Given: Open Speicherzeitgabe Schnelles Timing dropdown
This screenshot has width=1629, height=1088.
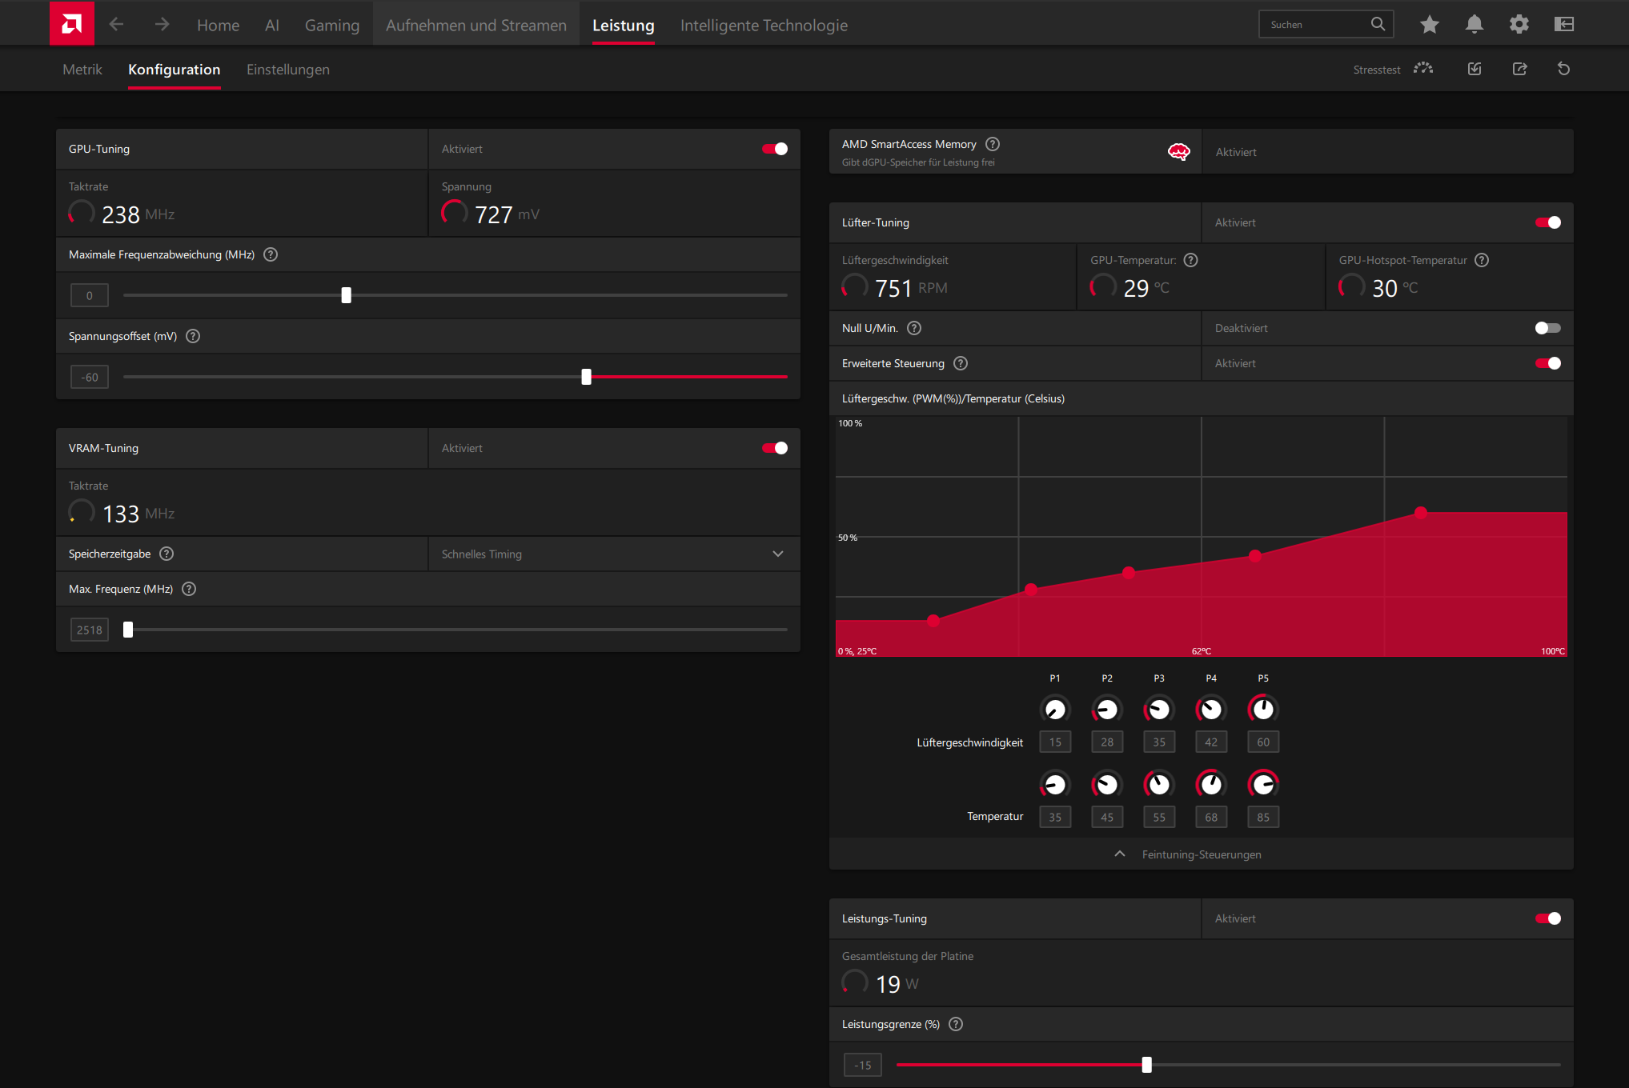Looking at the screenshot, I should [615, 554].
